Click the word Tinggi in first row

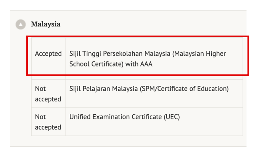pos(93,54)
